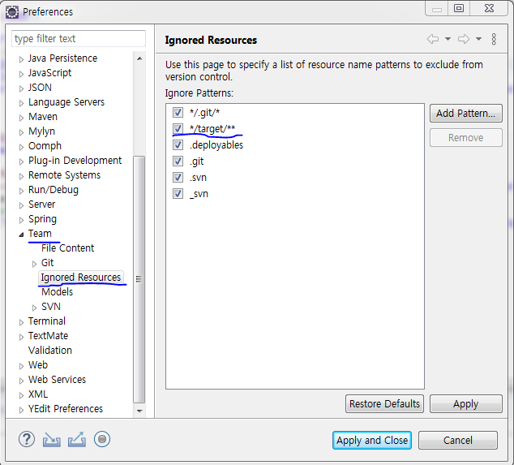Select Ignored Resources tree item

point(81,278)
